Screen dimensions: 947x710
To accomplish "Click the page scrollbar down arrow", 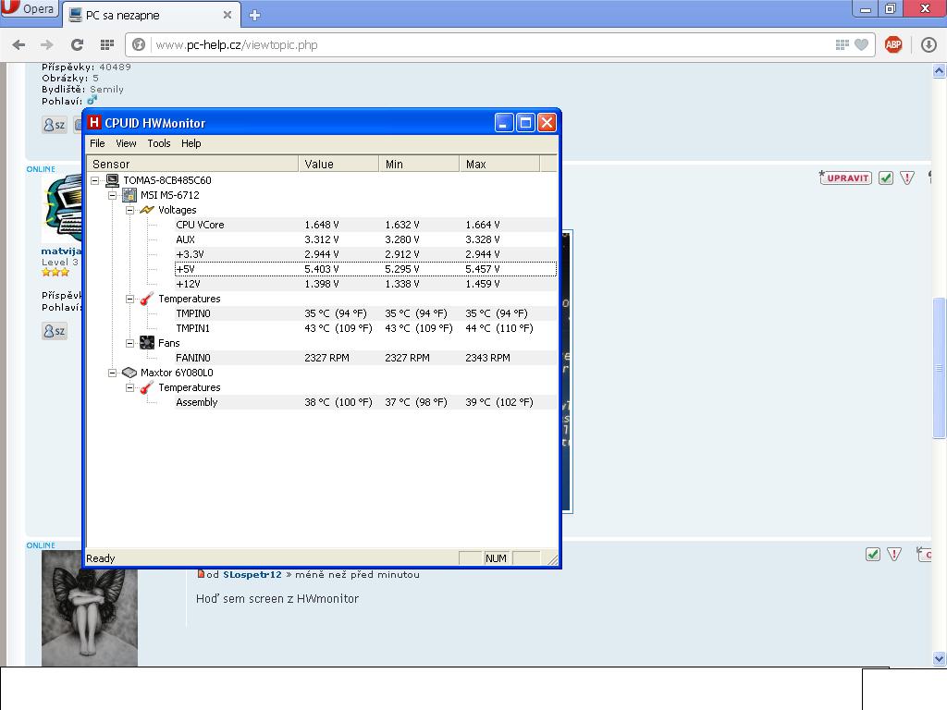I will click(940, 658).
